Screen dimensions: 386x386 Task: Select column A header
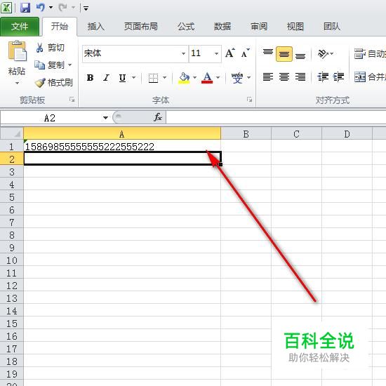(x=122, y=133)
